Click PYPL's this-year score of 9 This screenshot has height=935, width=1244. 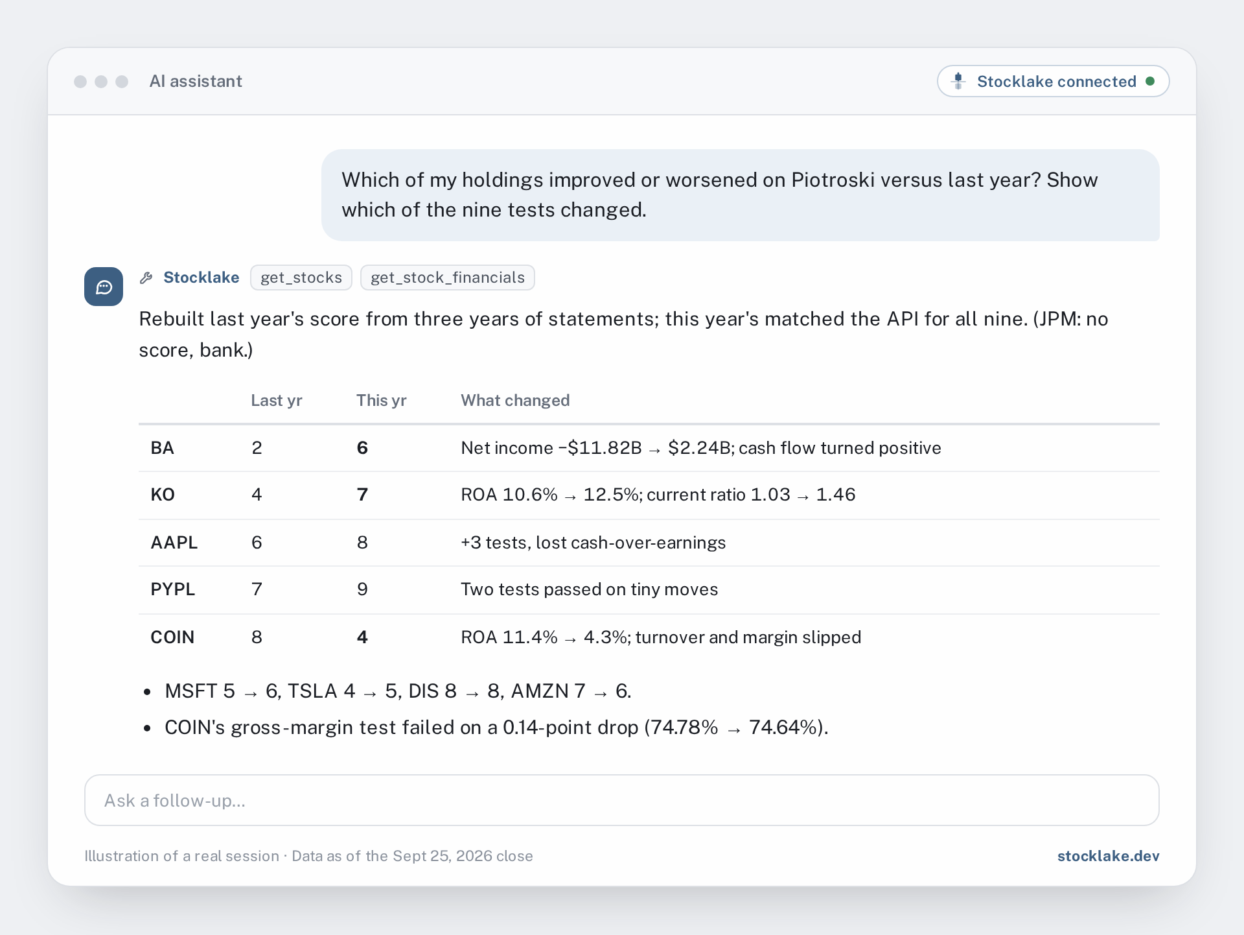[363, 589]
